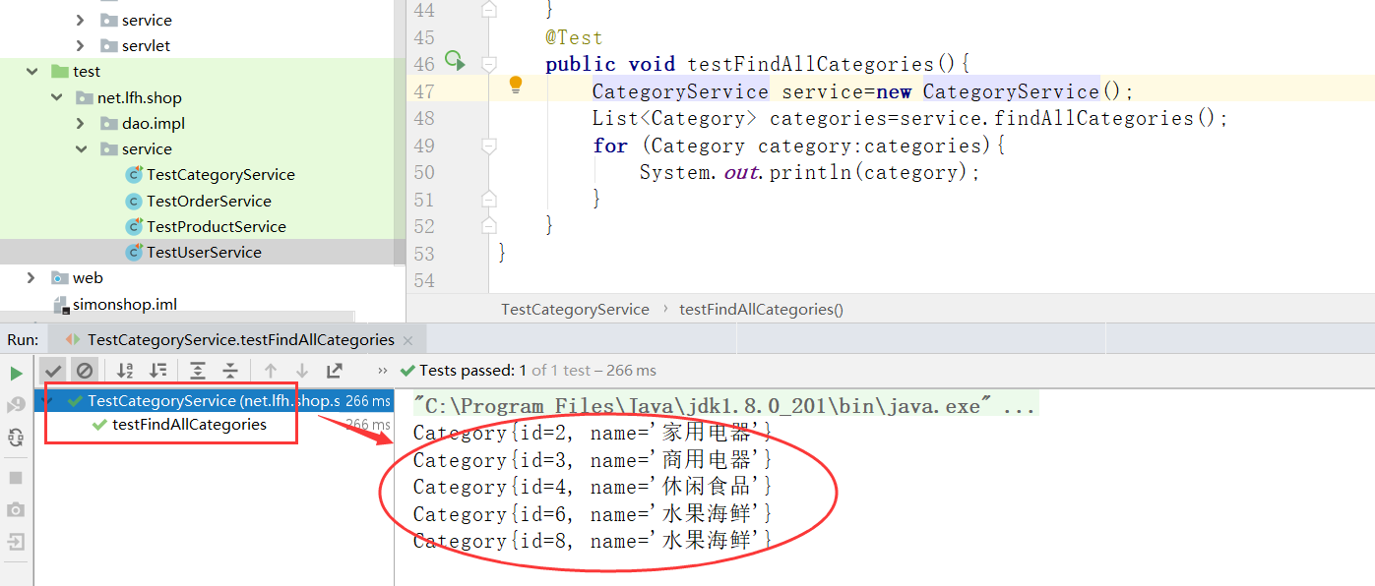
Task: Expand the servlet folder
Action: click(81, 45)
